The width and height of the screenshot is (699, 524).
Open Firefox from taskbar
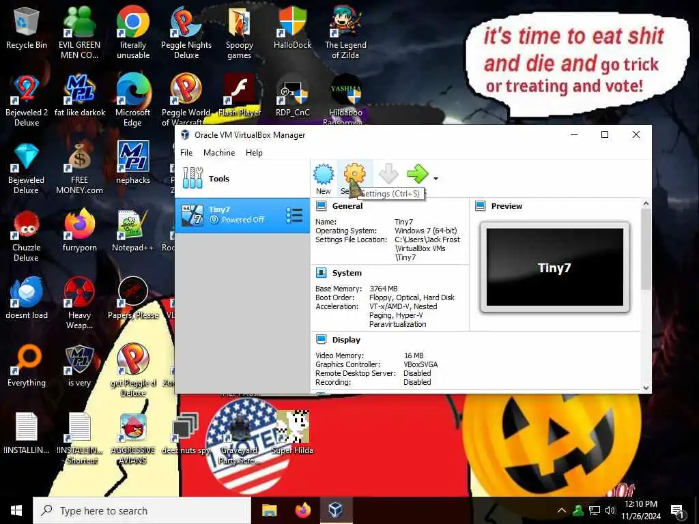tap(302, 510)
